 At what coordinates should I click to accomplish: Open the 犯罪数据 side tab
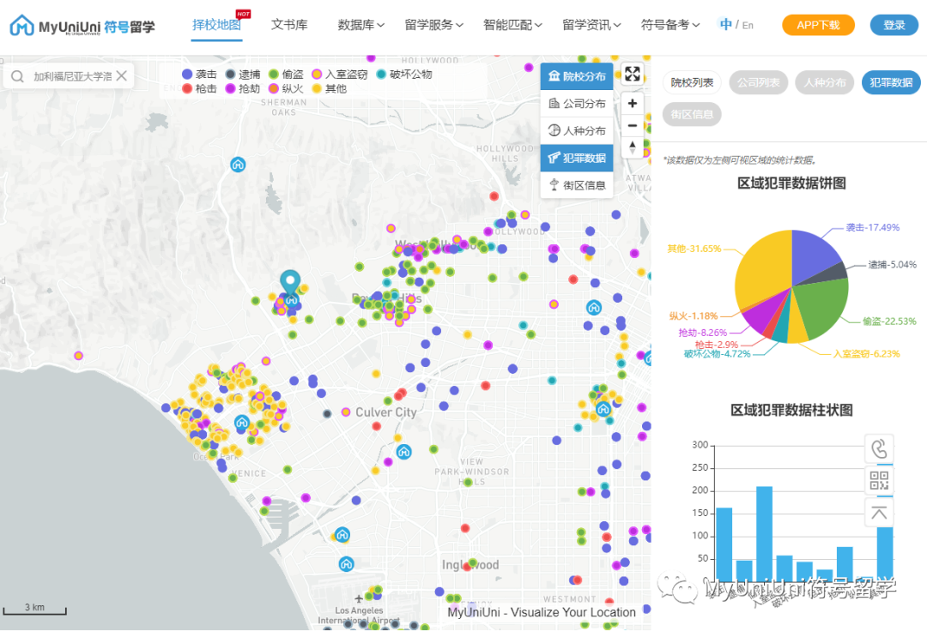891,82
